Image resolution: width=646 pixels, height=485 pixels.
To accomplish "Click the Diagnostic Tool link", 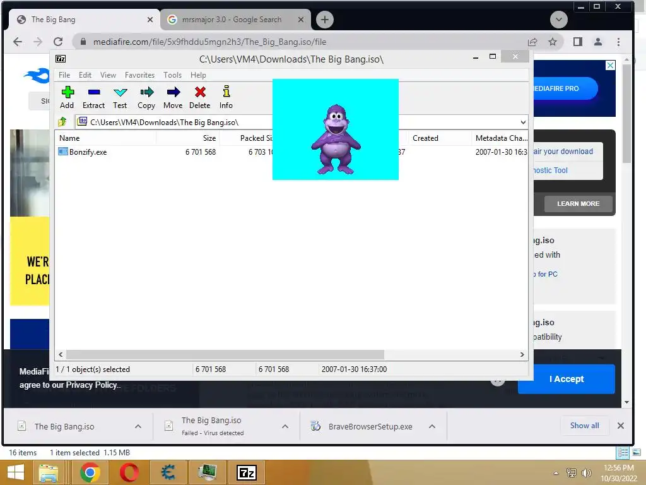I will [x=550, y=171].
